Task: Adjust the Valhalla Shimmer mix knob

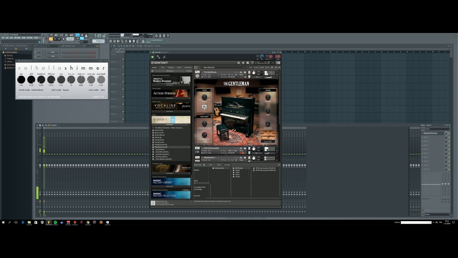Action: 21,80
